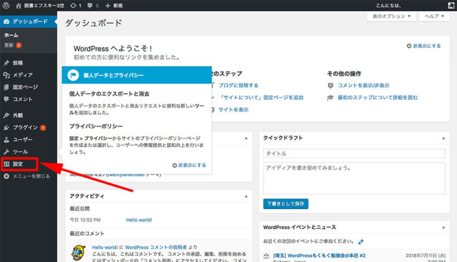Click the WordPress logo in admin bar
This screenshot has width=457, height=262.
(6, 5)
